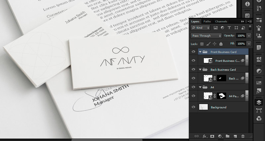Open the Fill slider dropdown arrow

click(x=249, y=44)
